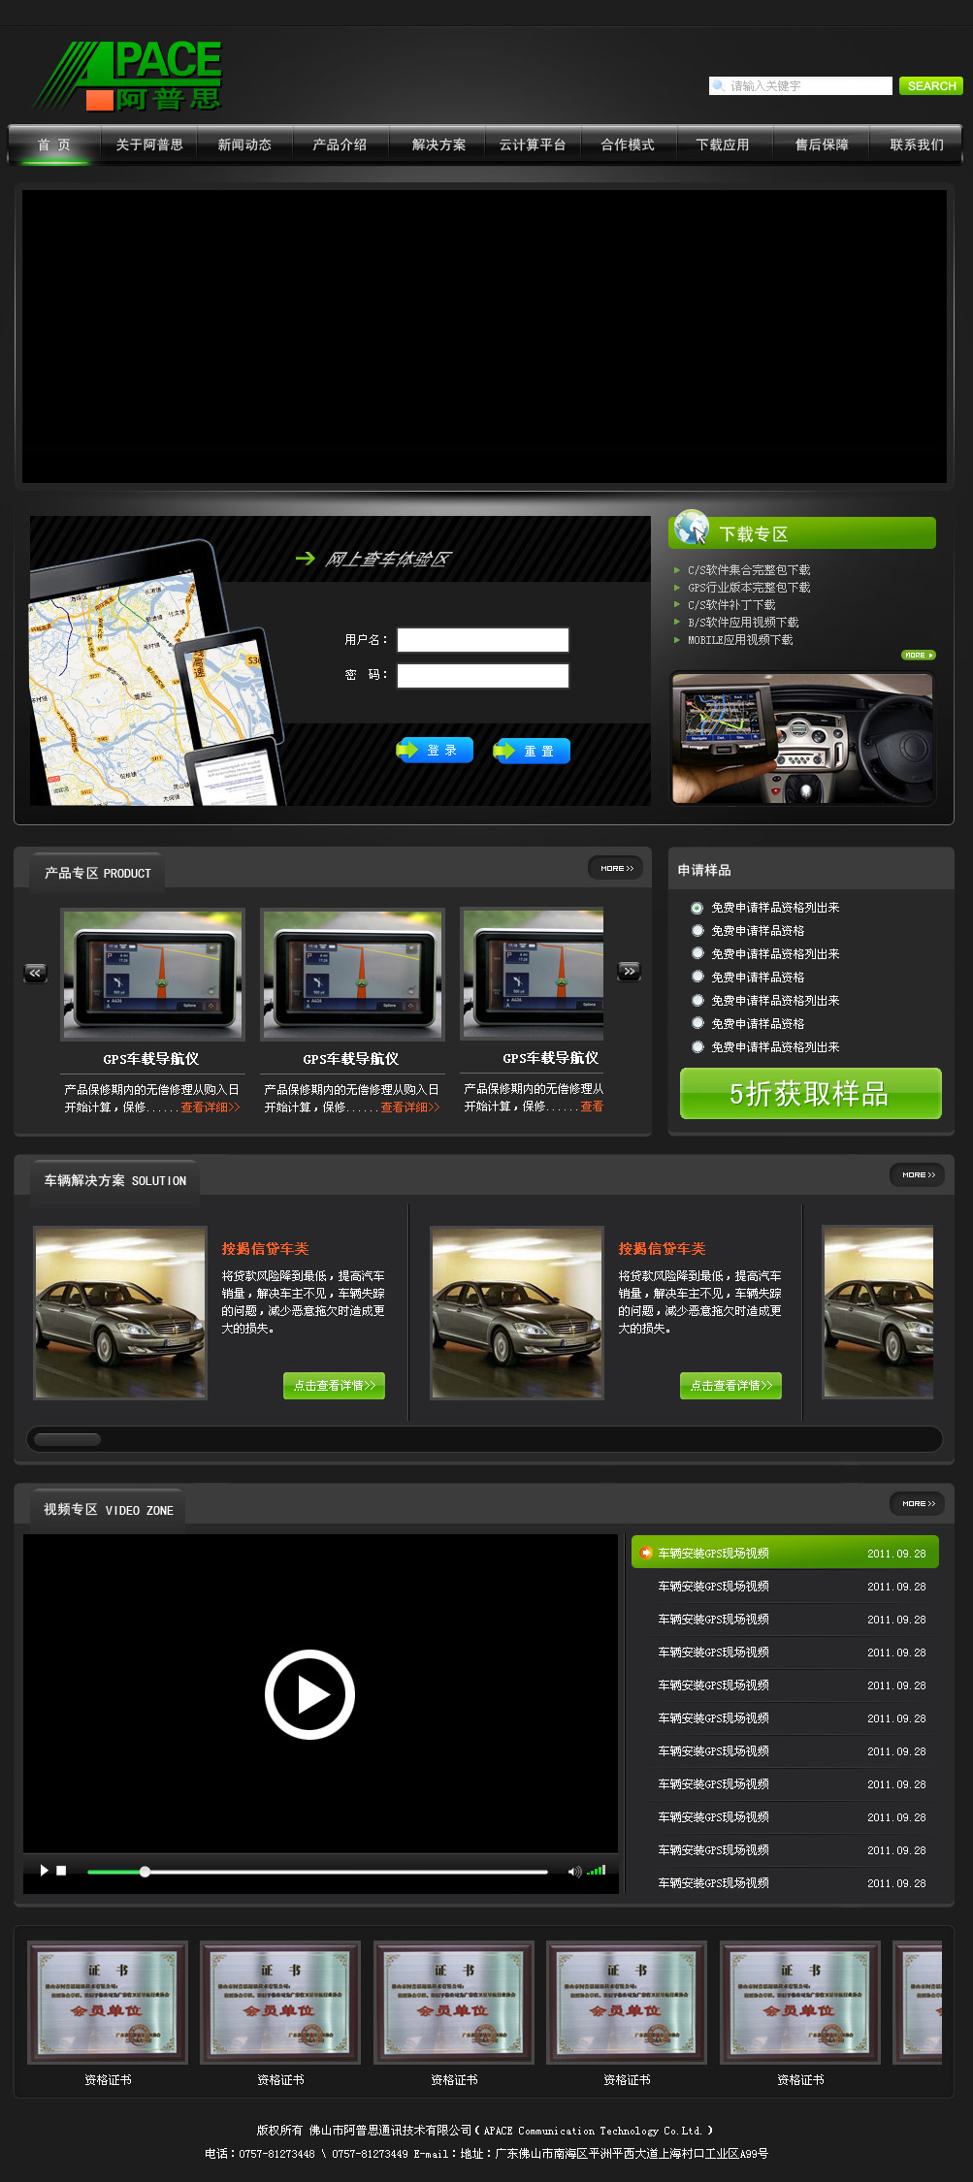Select the second sample application radio option
This screenshot has height=2182, width=973.
[x=697, y=930]
